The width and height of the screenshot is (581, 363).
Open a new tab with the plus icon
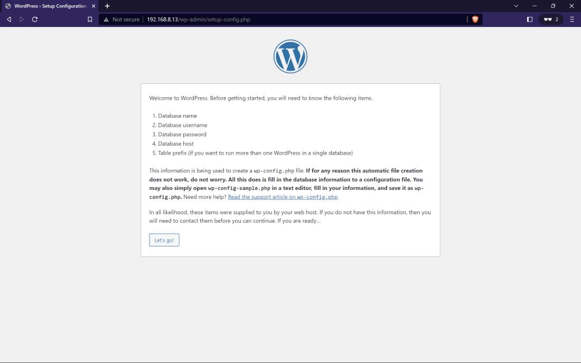coord(107,6)
